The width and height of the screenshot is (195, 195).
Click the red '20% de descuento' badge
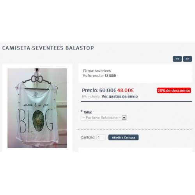click(x=174, y=90)
